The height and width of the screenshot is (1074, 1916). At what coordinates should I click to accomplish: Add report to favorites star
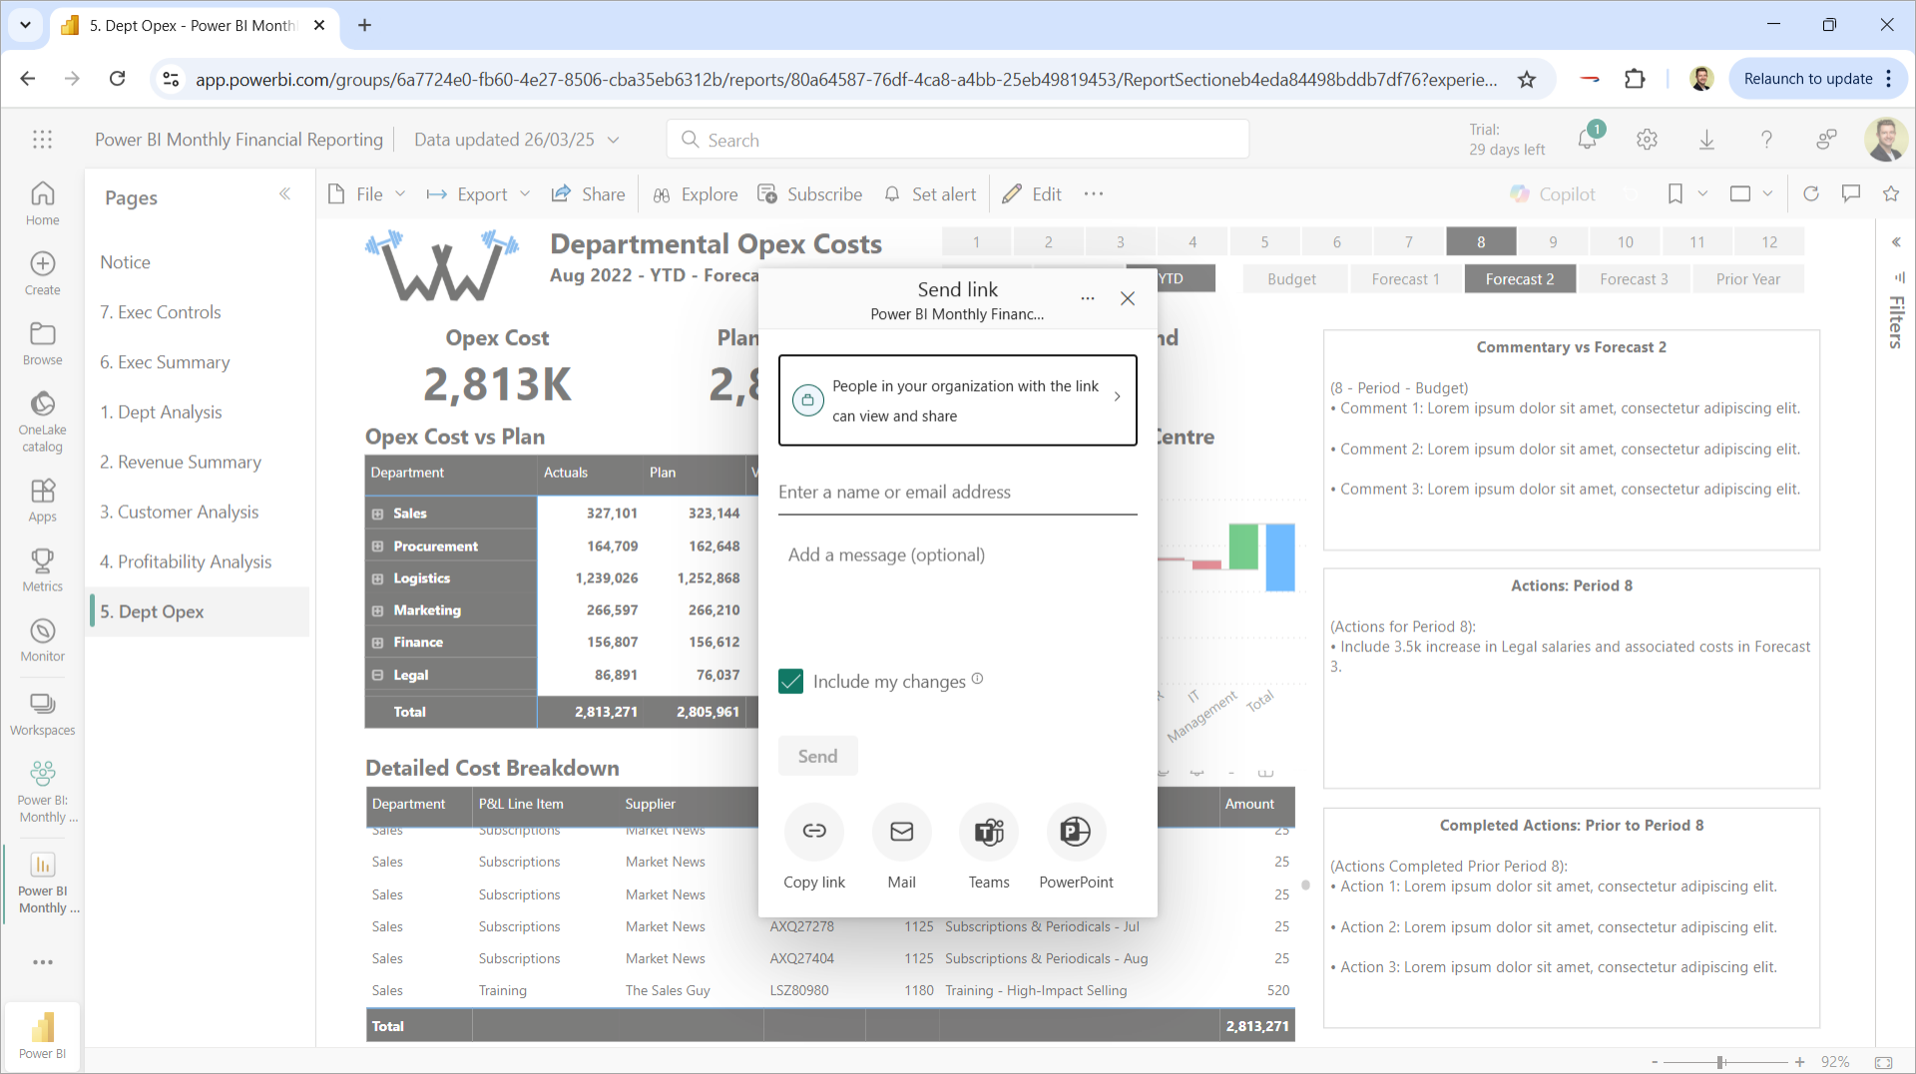point(1891,194)
